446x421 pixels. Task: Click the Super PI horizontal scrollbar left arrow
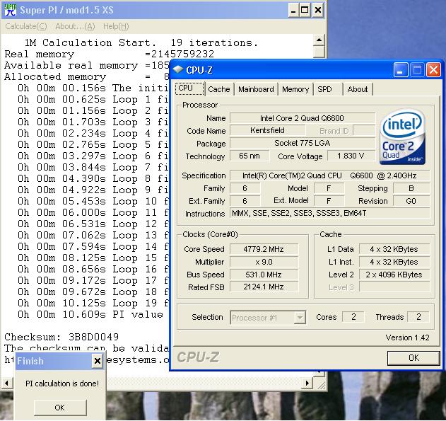(x=6, y=383)
